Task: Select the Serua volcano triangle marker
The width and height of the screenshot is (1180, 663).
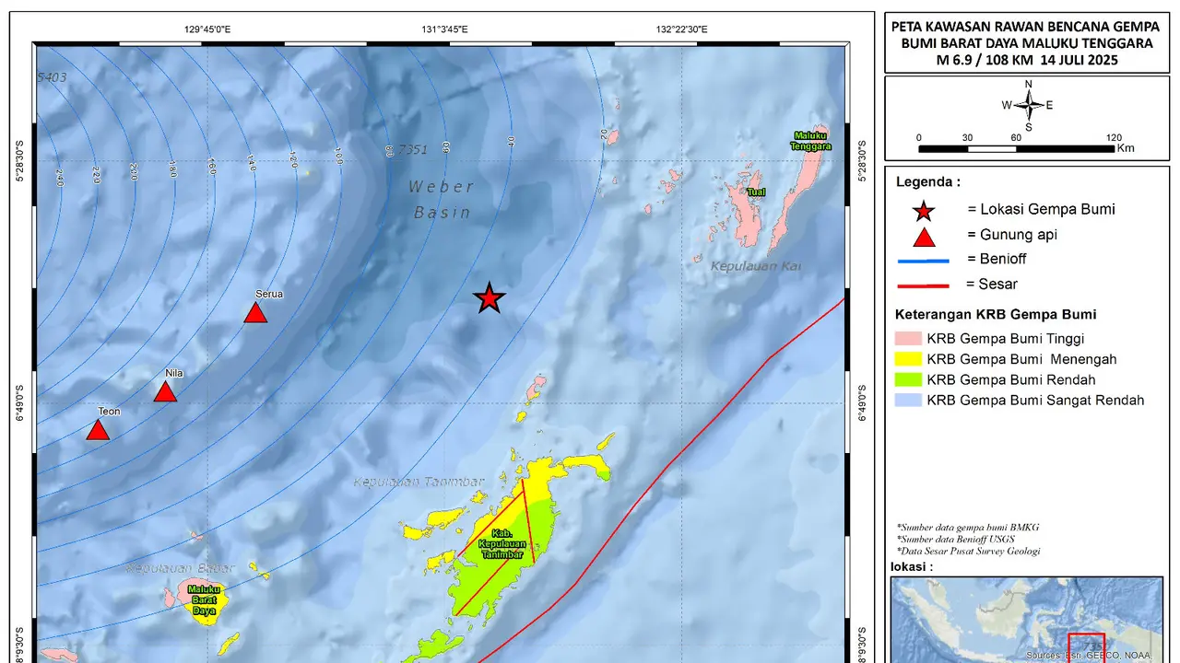Action: pyautogui.click(x=255, y=313)
